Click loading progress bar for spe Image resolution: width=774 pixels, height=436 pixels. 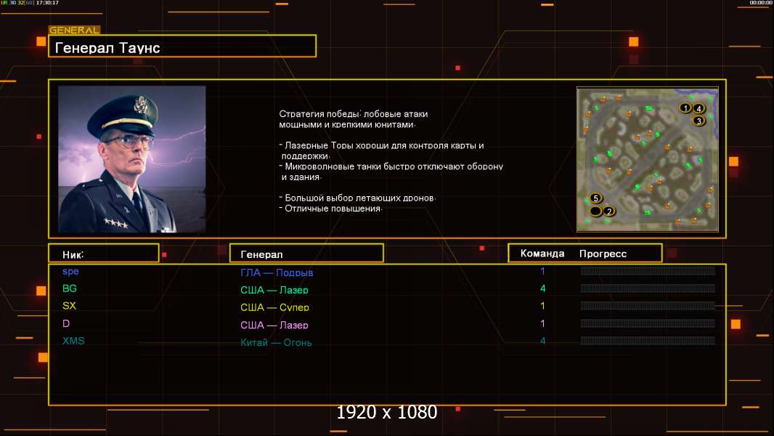(x=648, y=270)
